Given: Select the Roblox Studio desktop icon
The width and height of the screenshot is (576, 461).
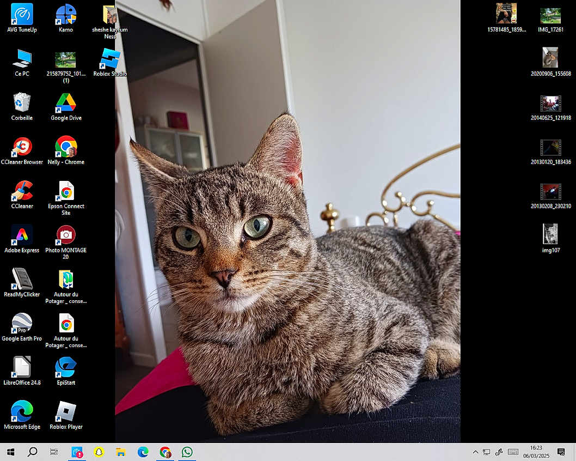Looking at the screenshot, I should pos(110,59).
